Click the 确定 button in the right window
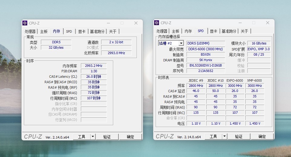The height and width of the screenshot is (157, 291). tap(262, 136)
